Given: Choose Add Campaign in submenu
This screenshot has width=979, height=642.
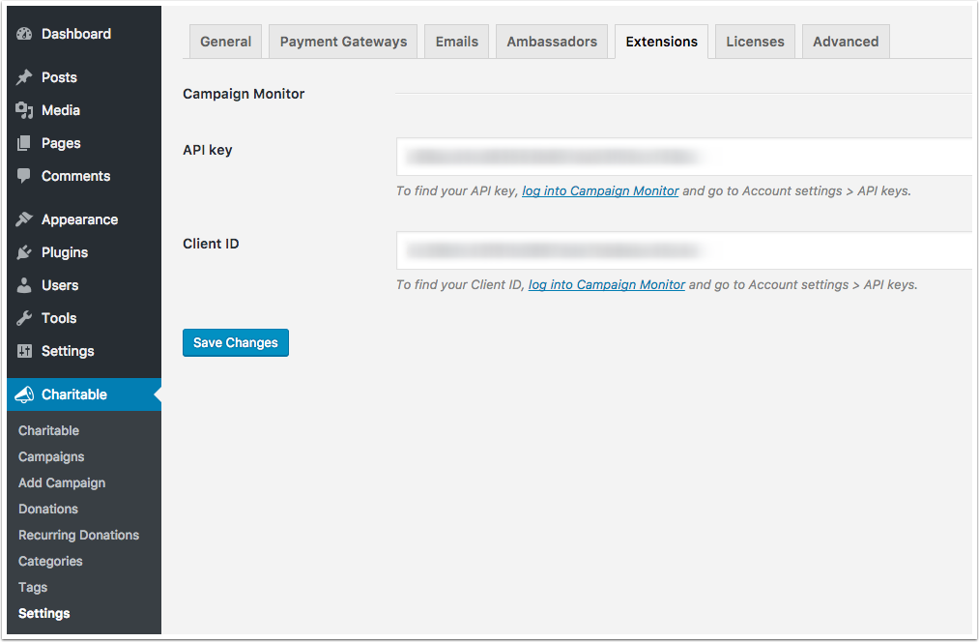Looking at the screenshot, I should pos(62,483).
